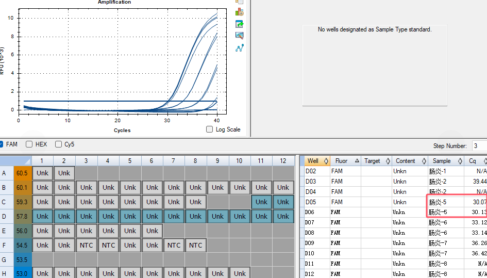Select well A1 Unk in plate
Screen dimensions: 487x278
click(42, 173)
